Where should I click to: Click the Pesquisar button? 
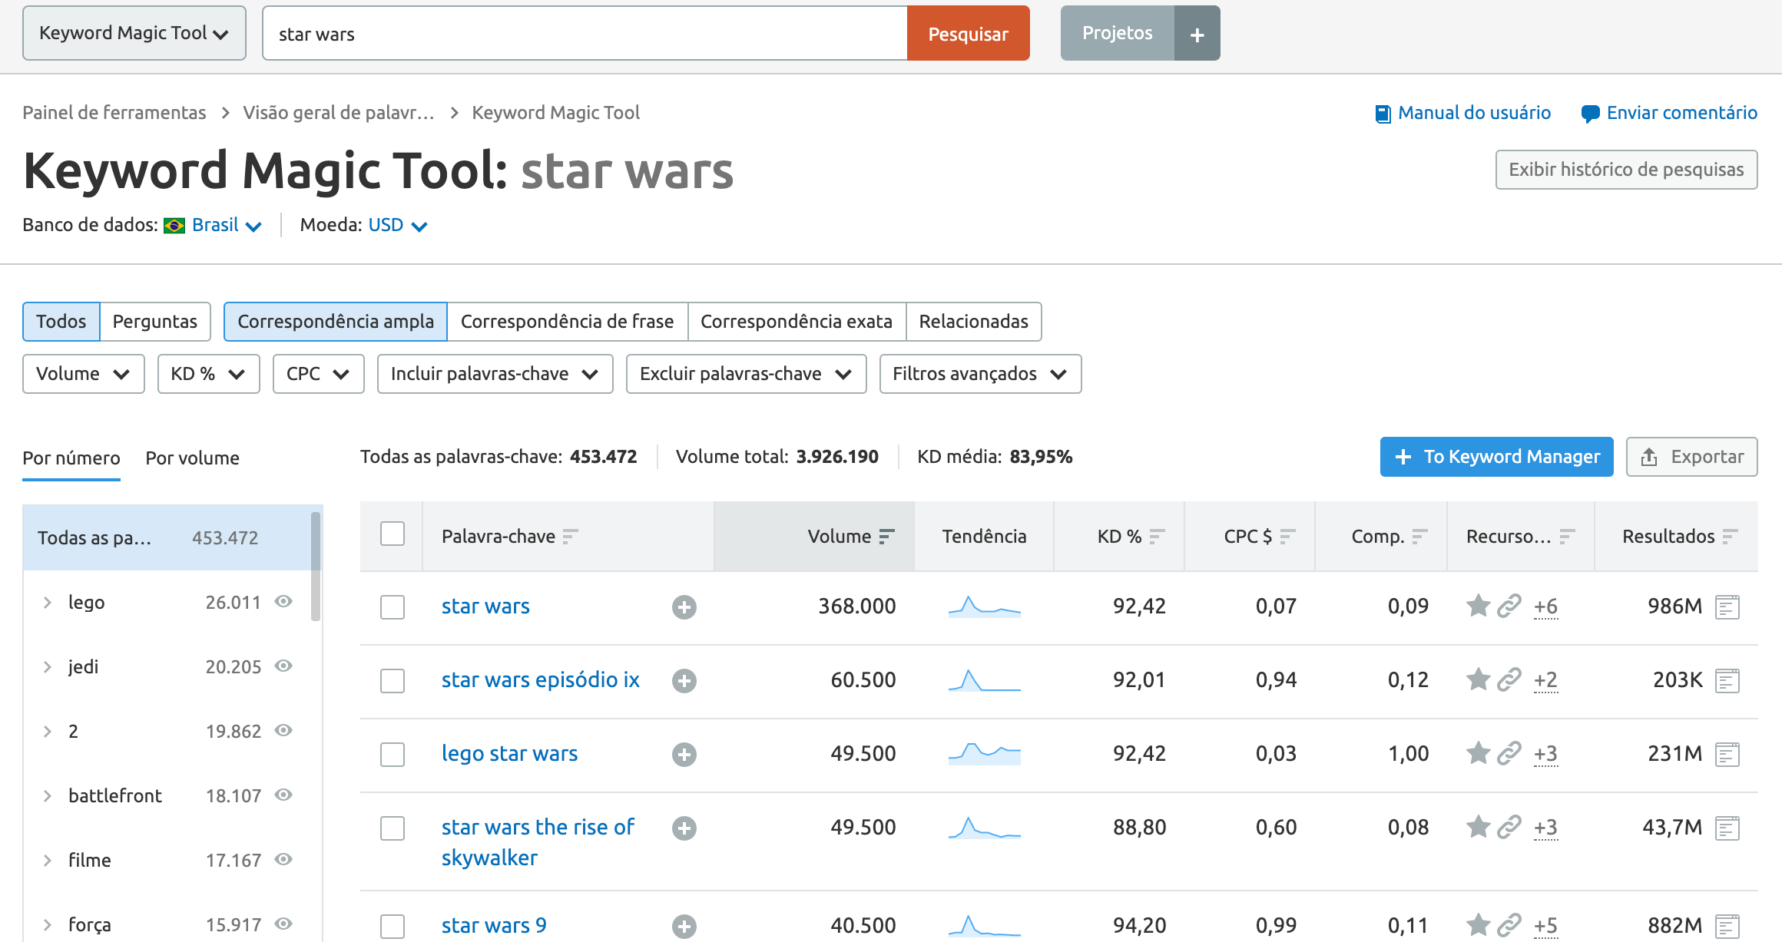pyautogui.click(x=969, y=33)
